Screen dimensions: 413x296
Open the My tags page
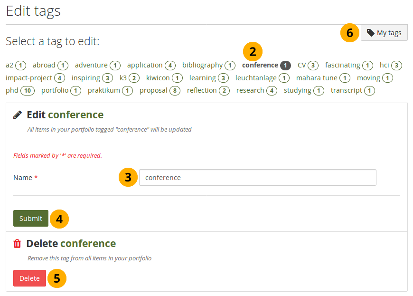(x=384, y=33)
